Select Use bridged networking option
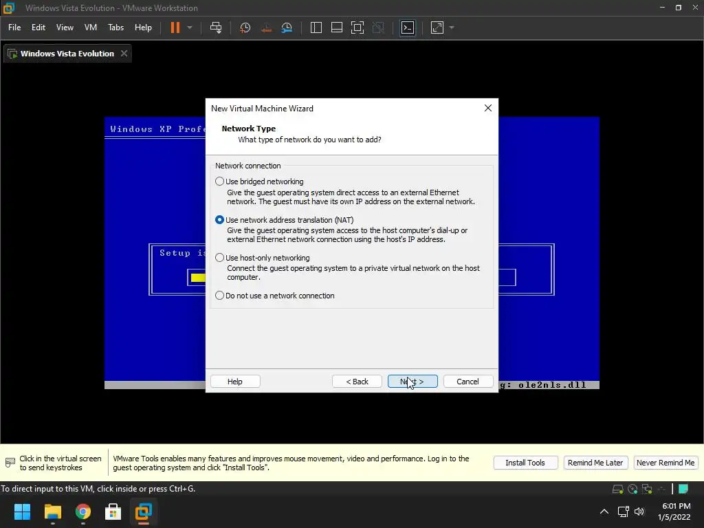 219,181
